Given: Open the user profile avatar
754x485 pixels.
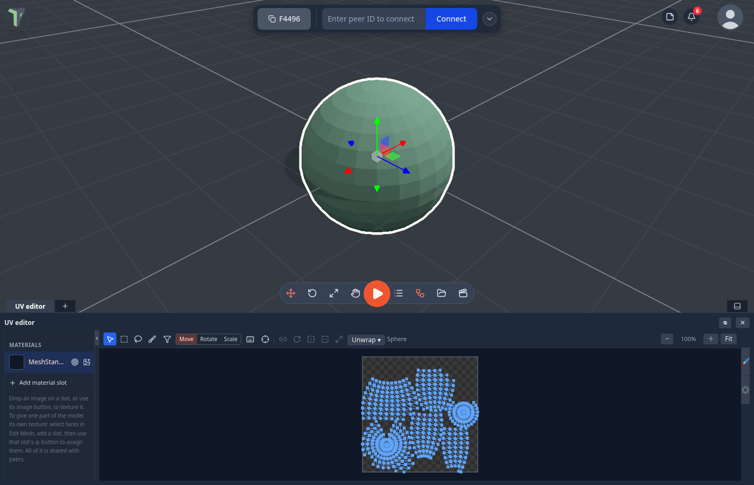Looking at the screenshot, I should (x=730, y=17).
